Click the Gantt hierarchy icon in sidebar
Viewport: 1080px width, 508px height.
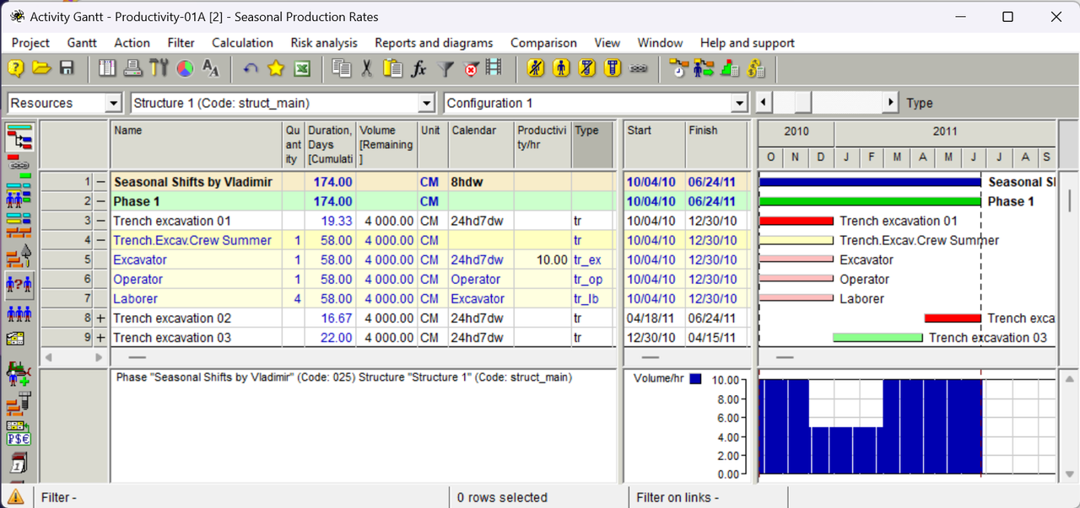(x=19, y=137)
